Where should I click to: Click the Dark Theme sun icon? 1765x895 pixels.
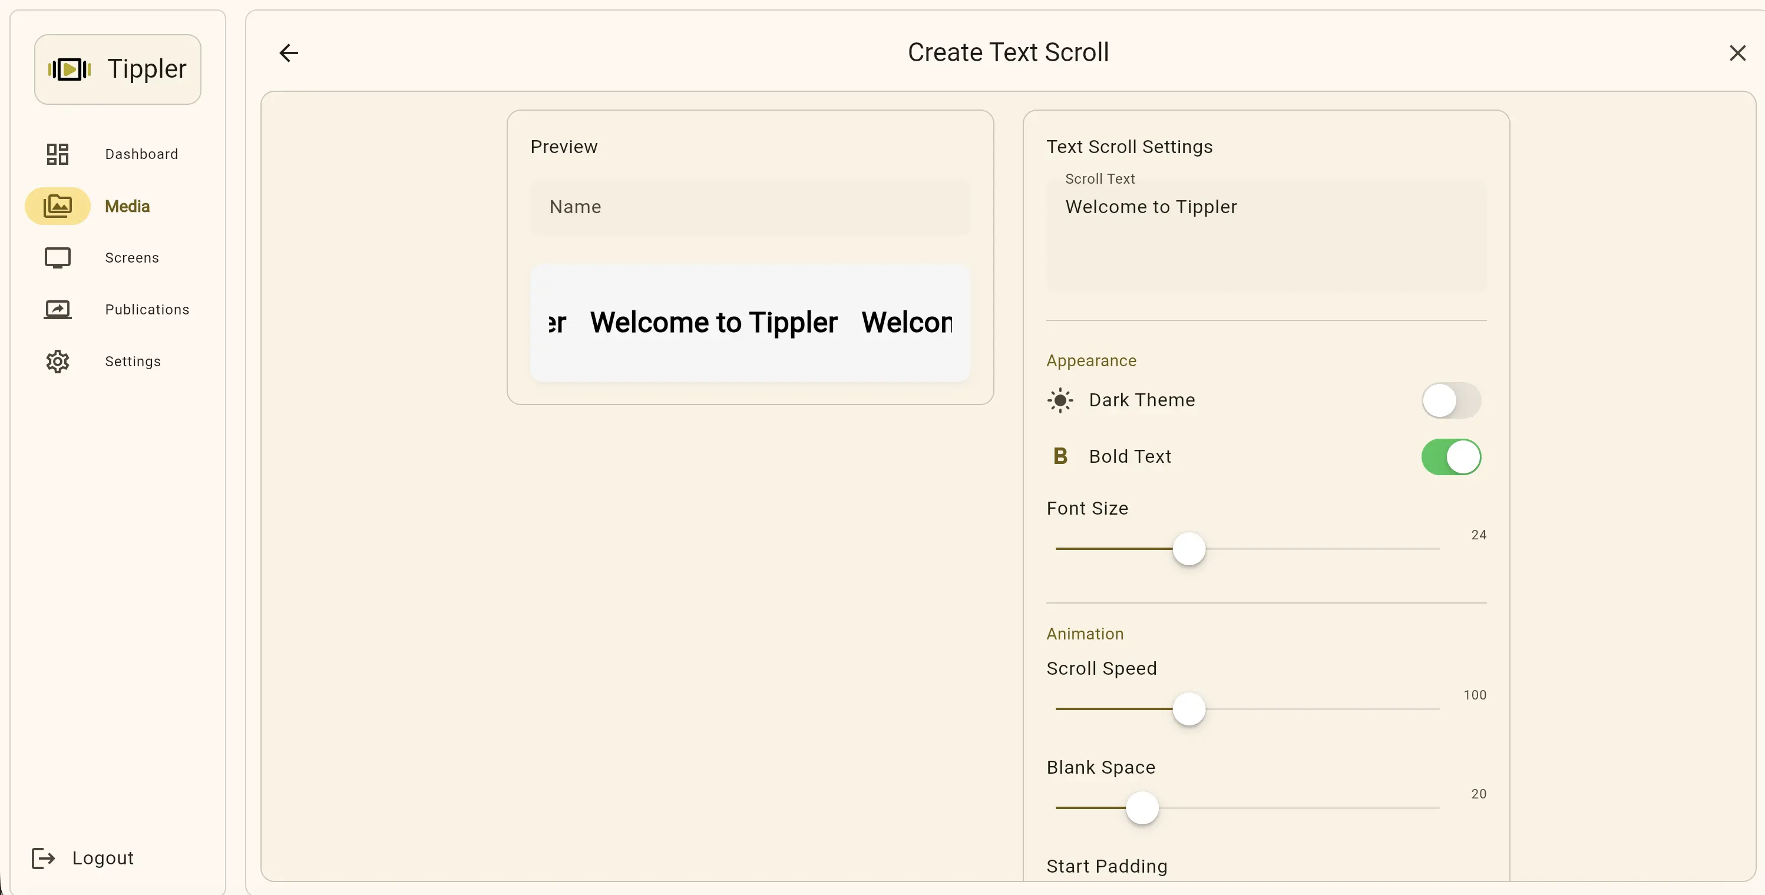1060,400
